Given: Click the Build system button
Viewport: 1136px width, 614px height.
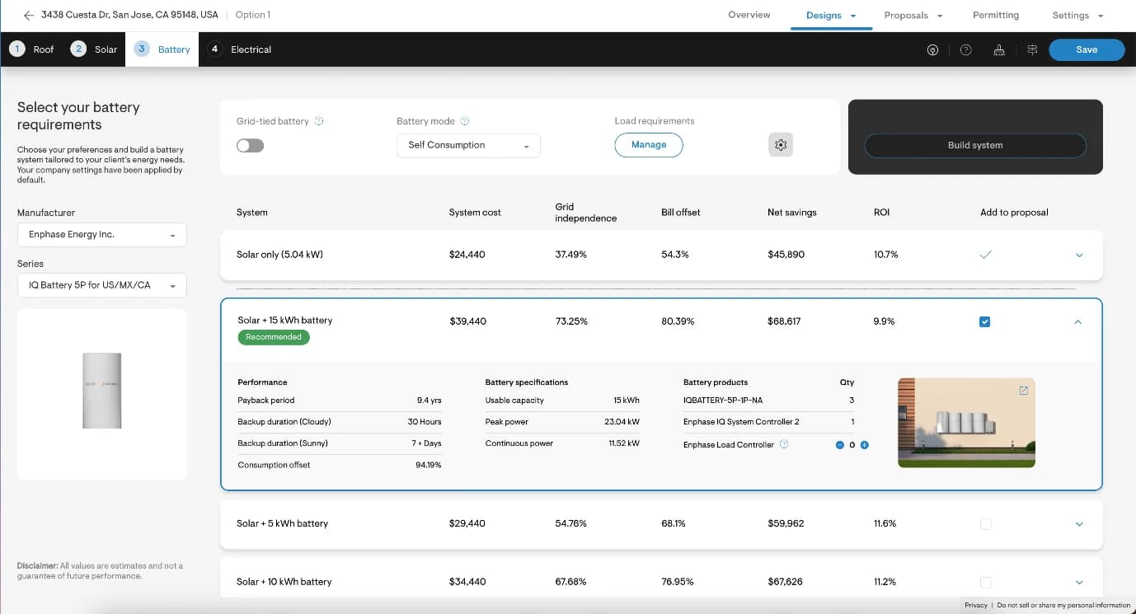Looking at the screenshot, I should [x=974, y=145].
